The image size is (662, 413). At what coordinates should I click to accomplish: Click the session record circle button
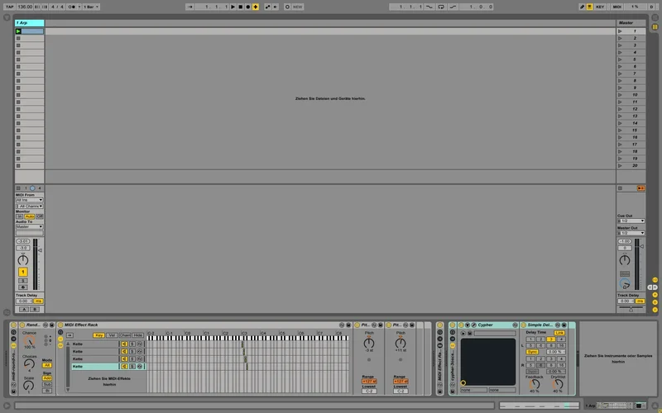[287, 7]
